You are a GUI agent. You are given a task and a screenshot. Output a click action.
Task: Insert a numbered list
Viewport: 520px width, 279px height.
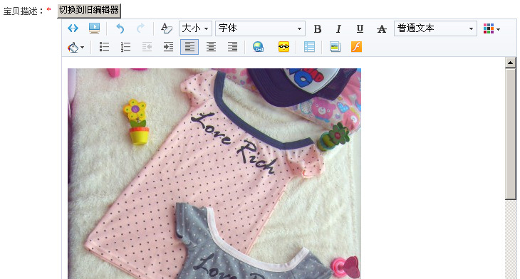pos(125,47)
